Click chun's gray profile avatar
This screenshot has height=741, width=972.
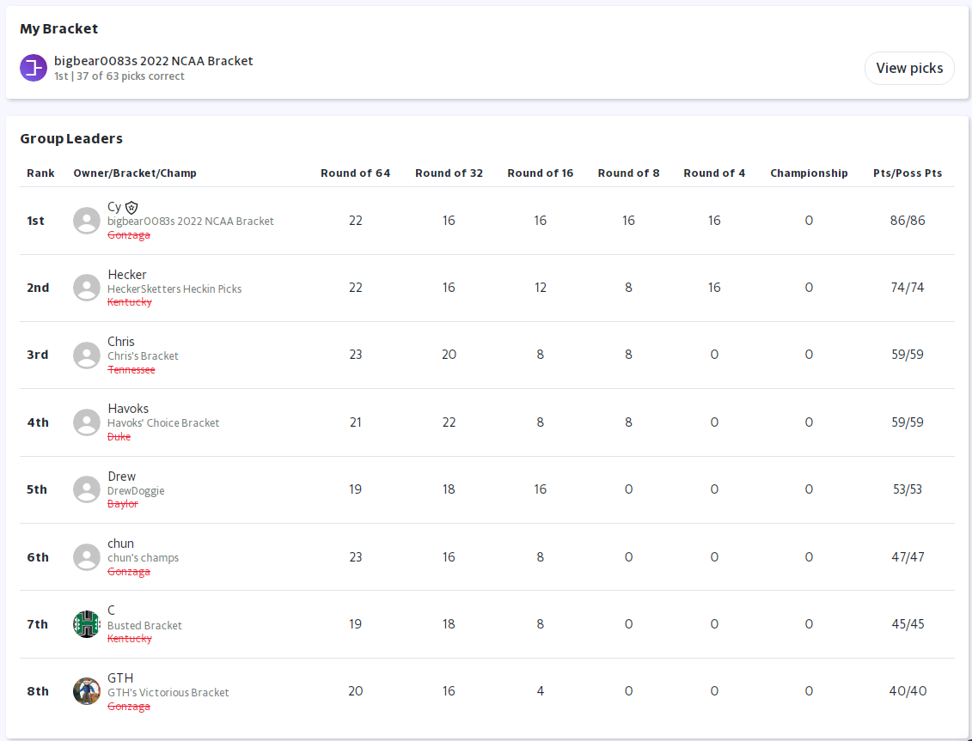click(87, 557)
